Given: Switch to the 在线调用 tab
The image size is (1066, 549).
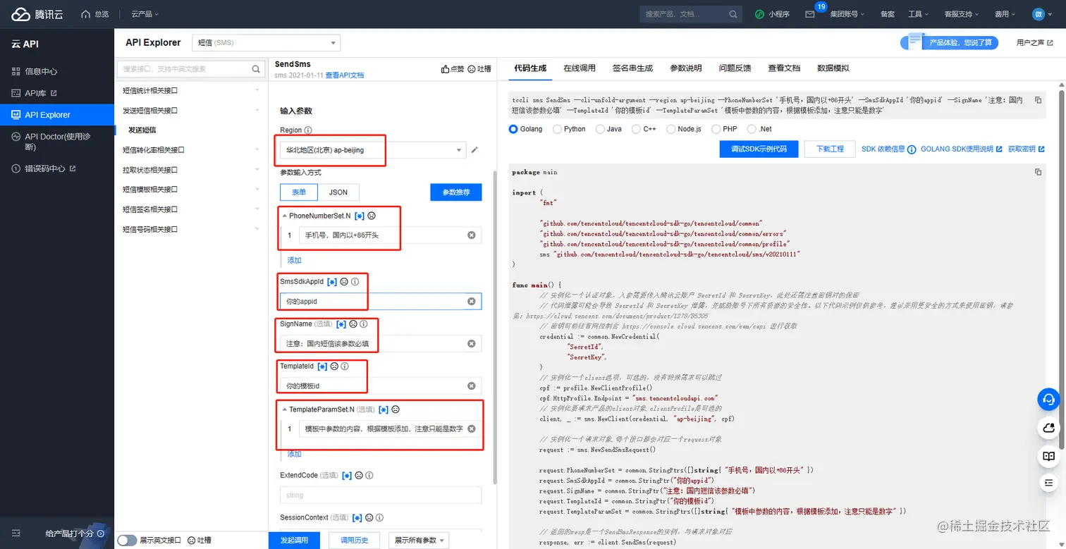Looking at the screenshot, I should [580, 68].
